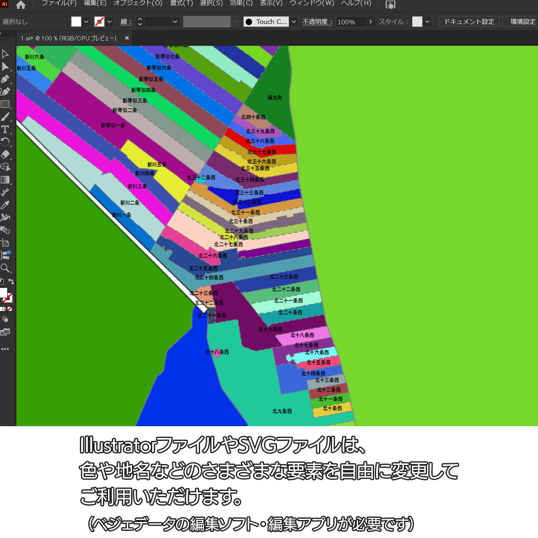The width and height of the screenshot is (538, 538).
Task: Activate the Eraser tool
Action: coord(5,154)
